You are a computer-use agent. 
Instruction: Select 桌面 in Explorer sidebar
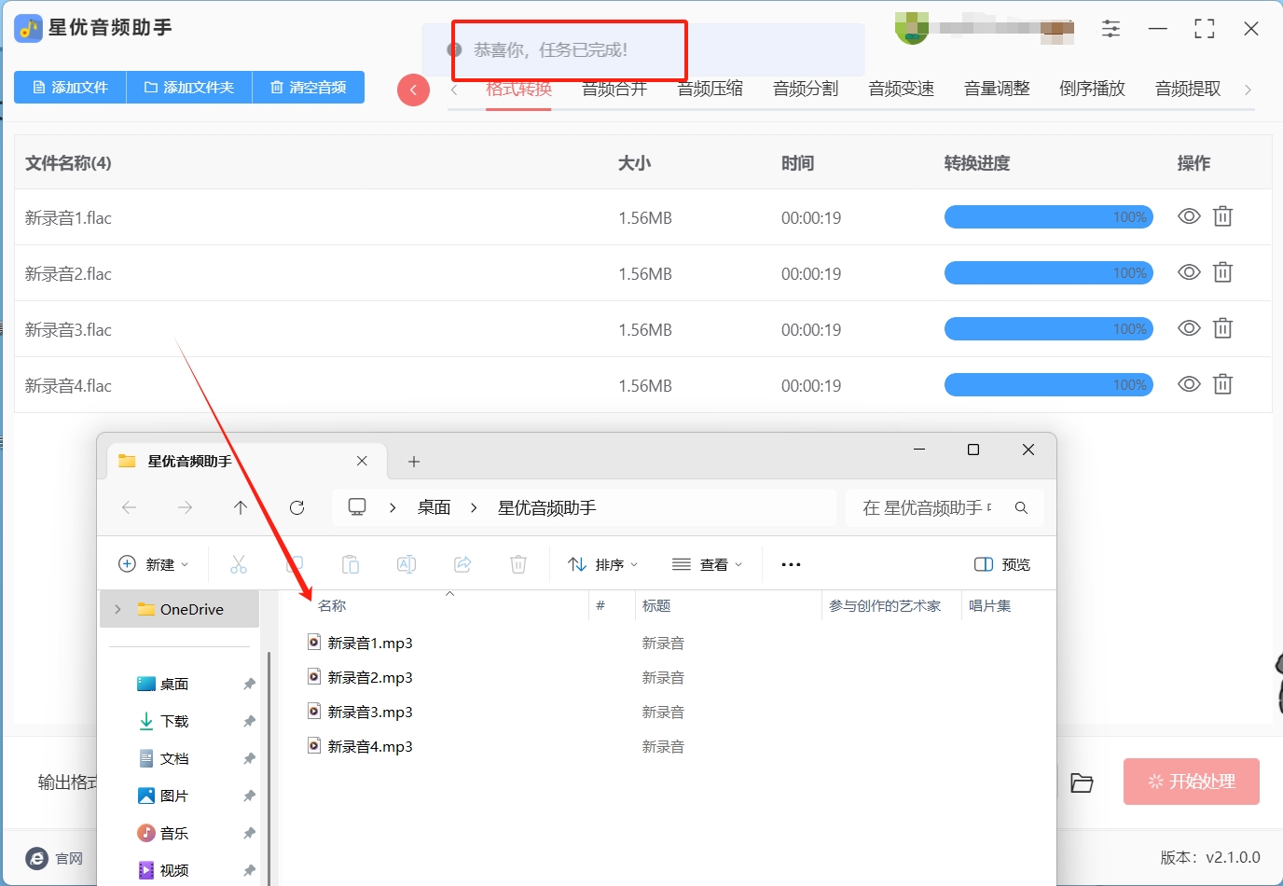173,684
